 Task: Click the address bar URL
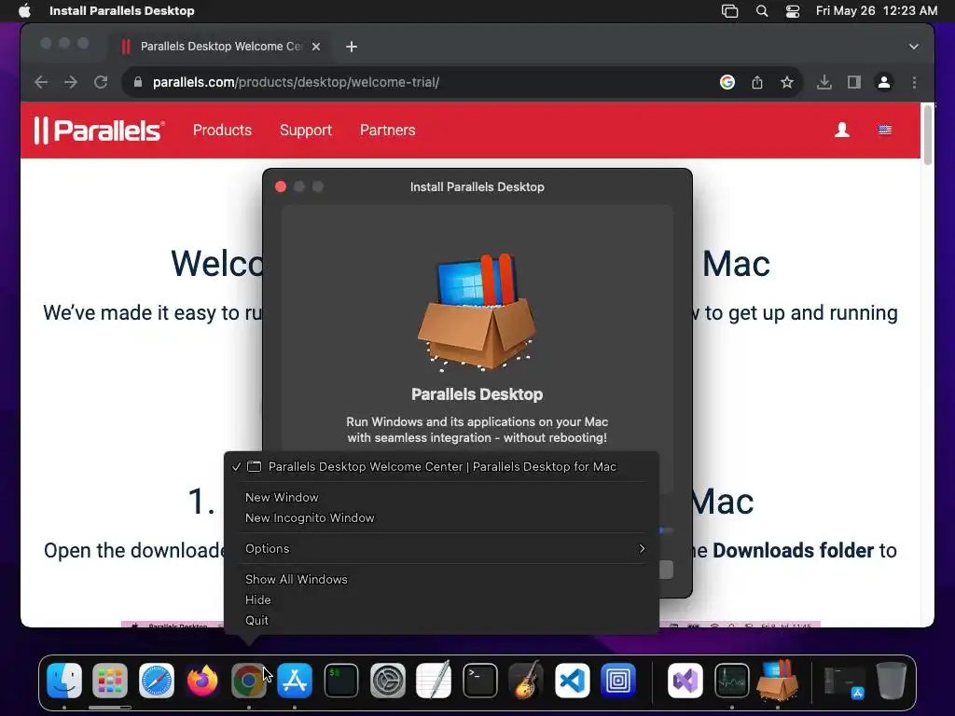tap(296, 82)
